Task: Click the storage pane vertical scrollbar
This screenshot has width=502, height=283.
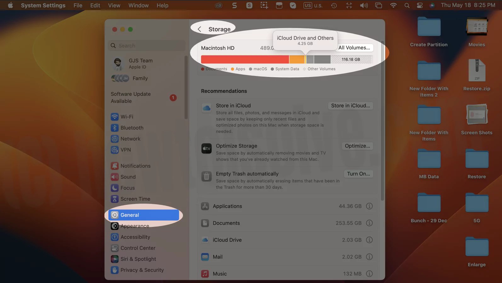Action: (382, 121)
